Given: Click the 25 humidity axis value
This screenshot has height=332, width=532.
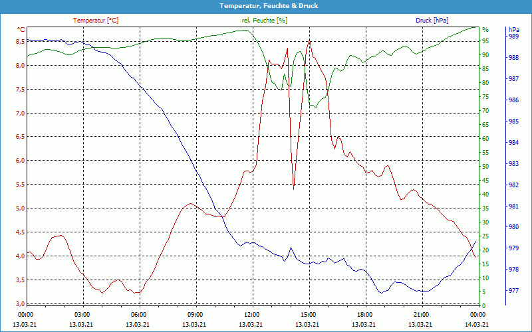Looking at the screenshot, I should pos(485,236).
